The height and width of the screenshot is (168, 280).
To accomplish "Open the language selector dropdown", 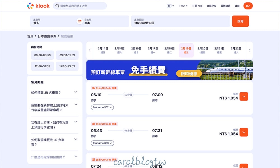I will tap(170, 6).
